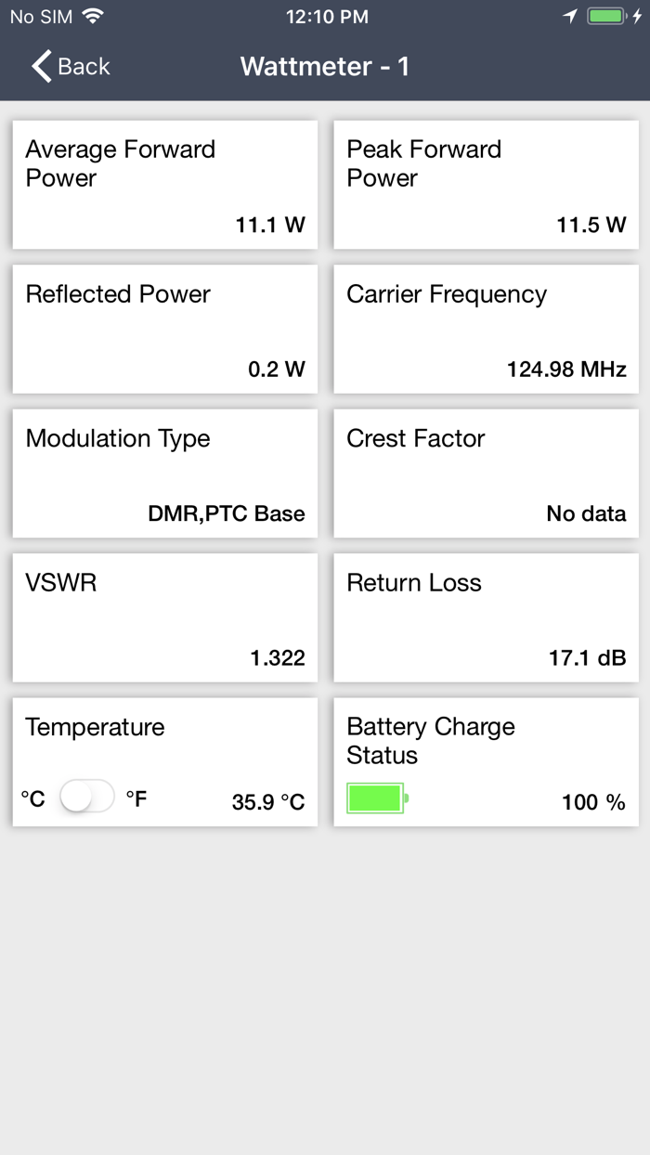The image size is (650, 1155).
Task: Tap the Wattmeter - 1 title
Action: [x=324, y=66]
